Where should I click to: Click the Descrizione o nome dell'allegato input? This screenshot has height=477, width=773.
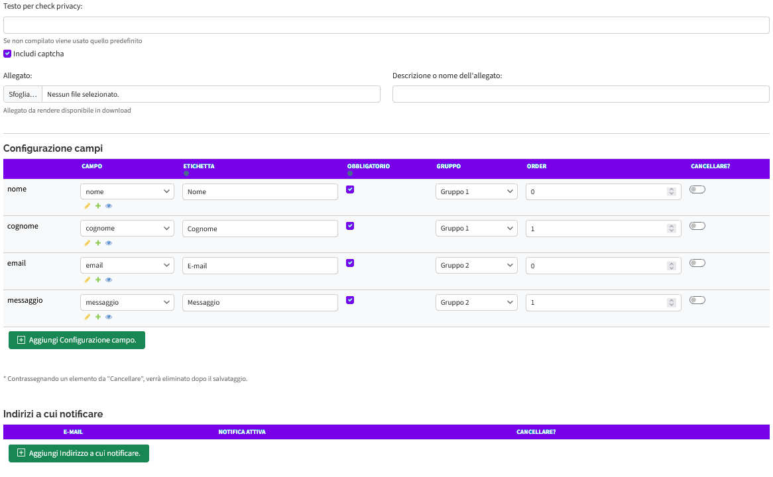(581, 94)
